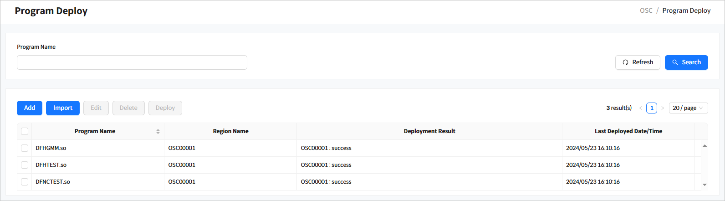Go to page 1 in pagination

click(x=652, y=108)
